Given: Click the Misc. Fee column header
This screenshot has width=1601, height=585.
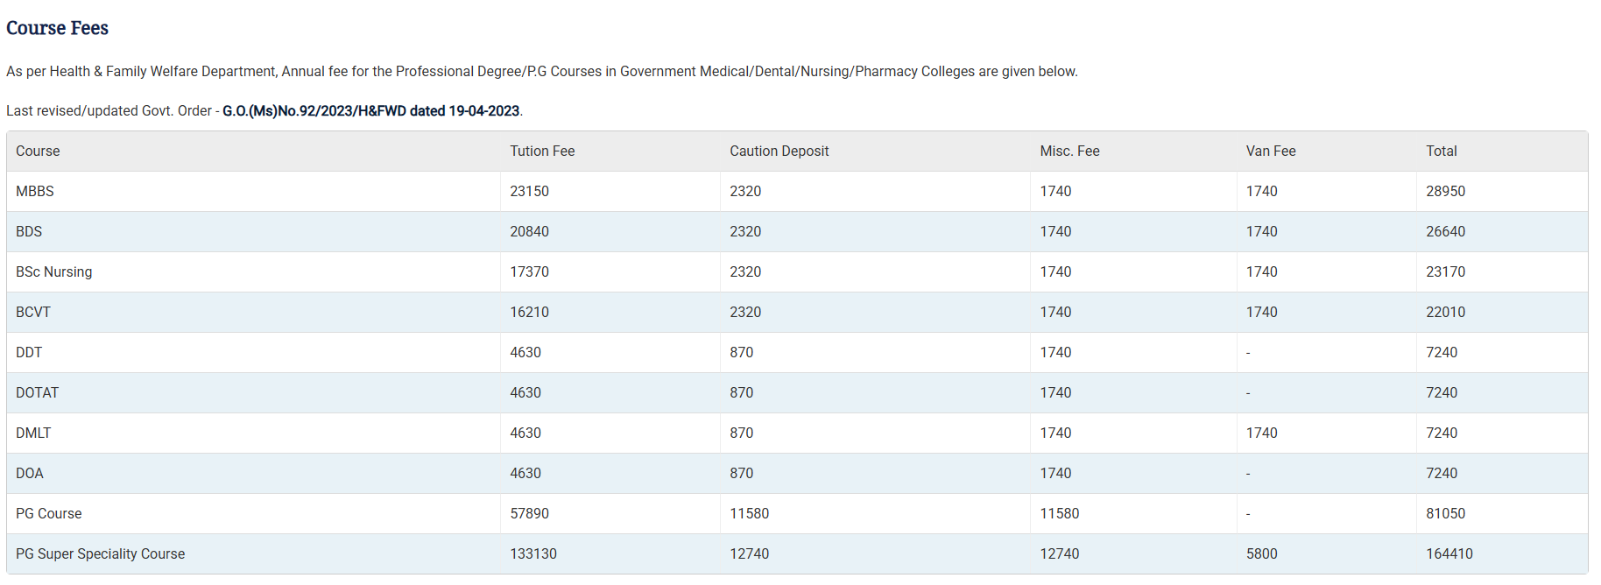Looking at the screenshot, I should (x=1069, y=152).
